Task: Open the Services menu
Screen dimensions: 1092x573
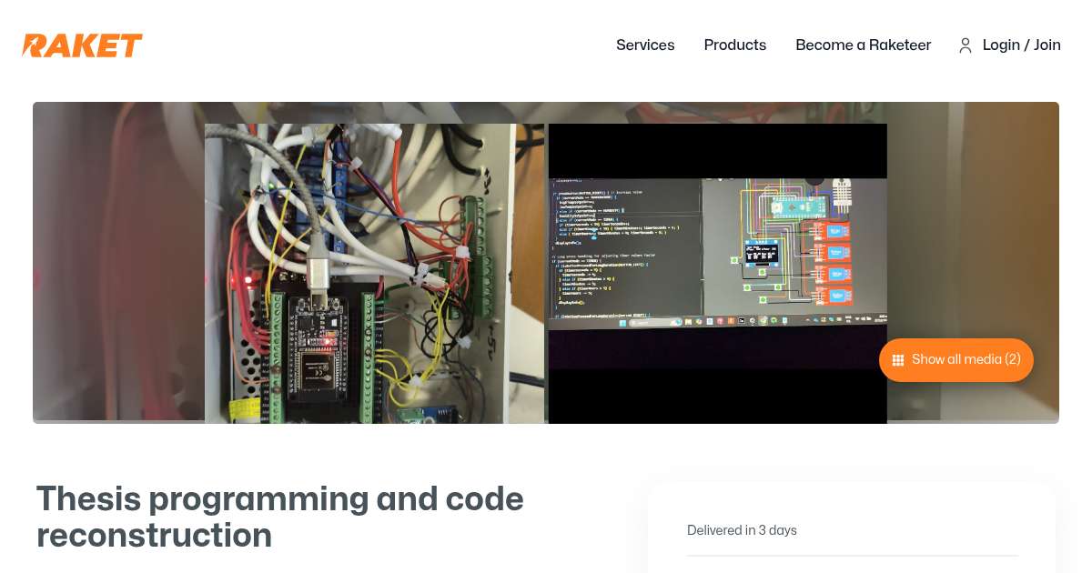Action: point(645,45)
